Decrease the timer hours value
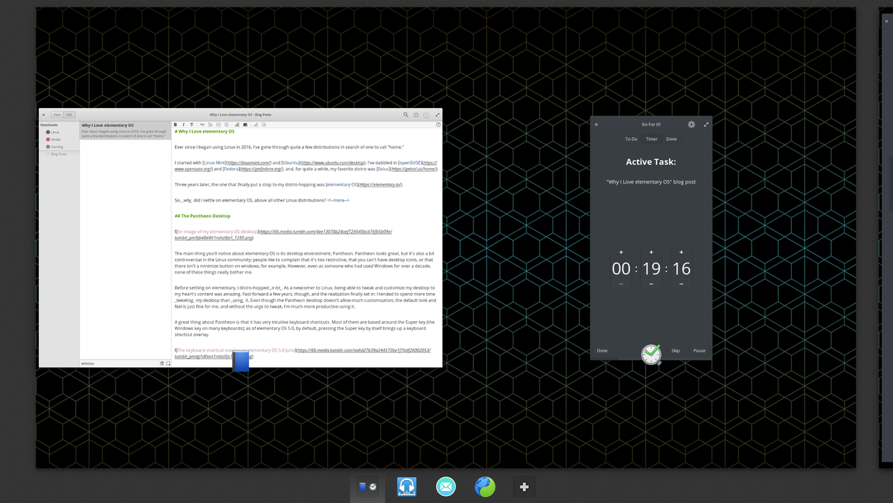The image size is (893, 503). [x=621, y=283]
